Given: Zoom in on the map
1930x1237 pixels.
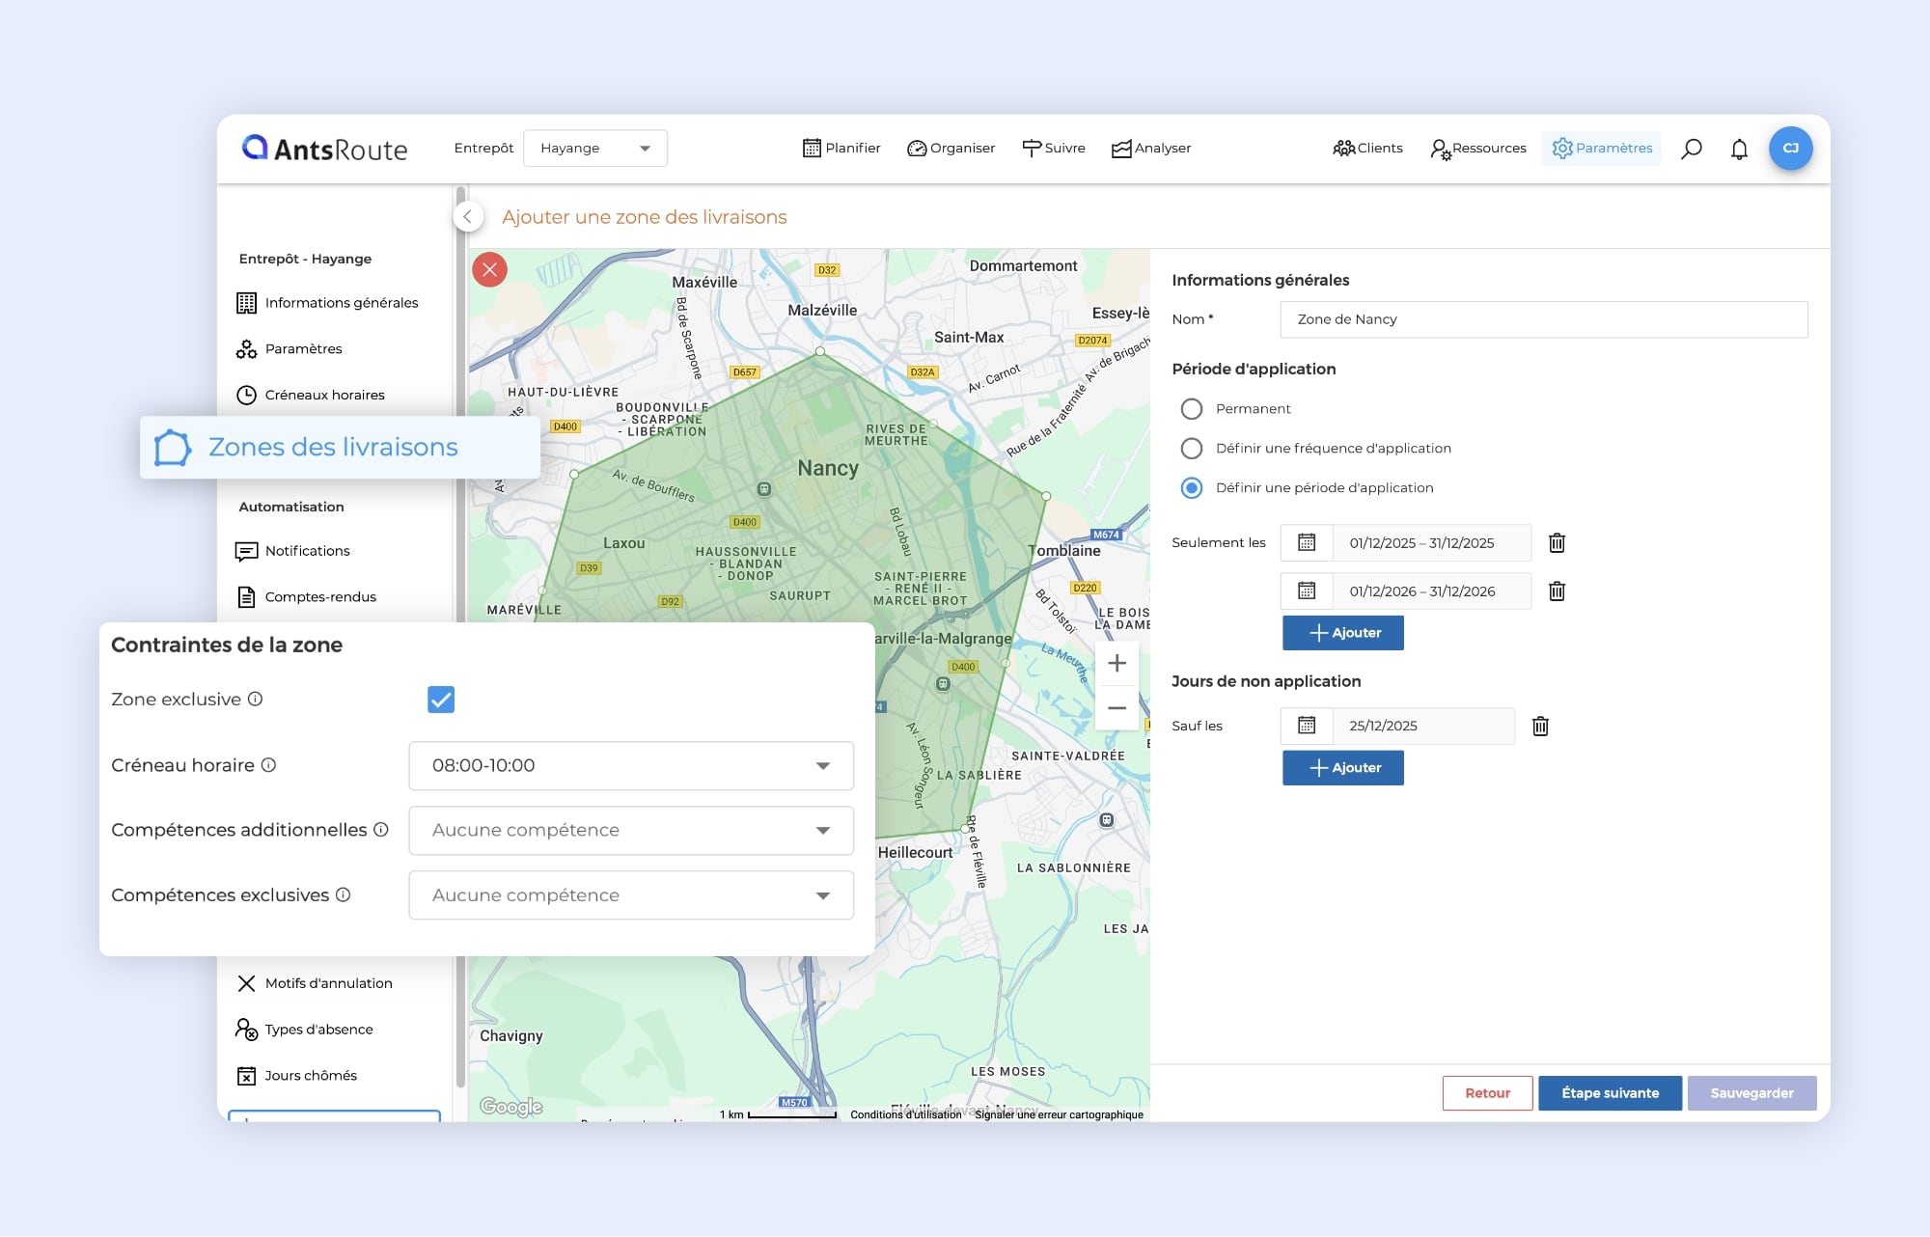Looking at the screenshot, I should 1117,664.
